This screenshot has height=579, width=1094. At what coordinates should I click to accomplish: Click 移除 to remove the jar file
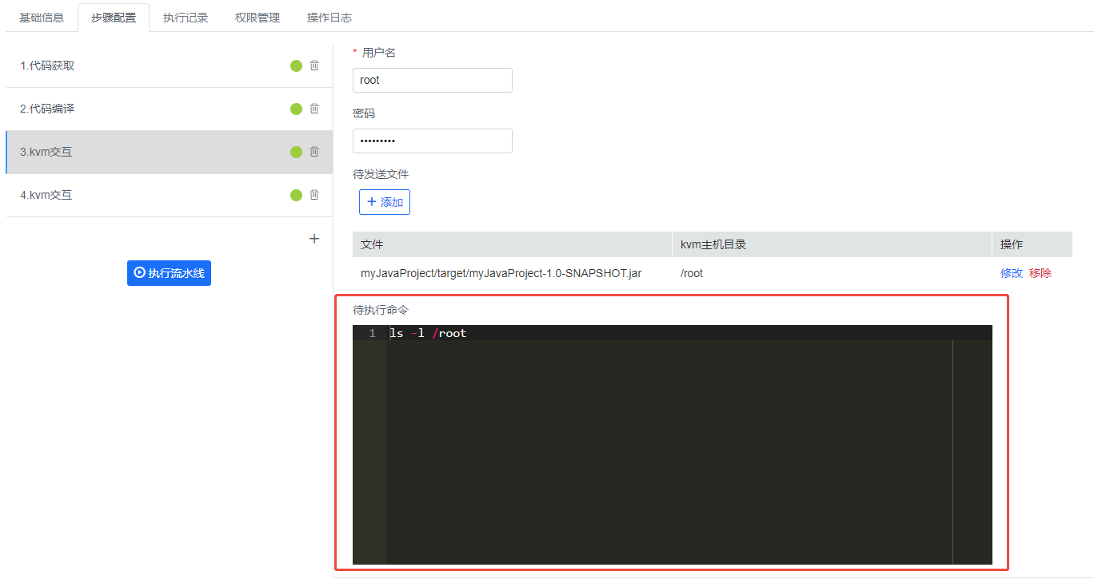click(x=1040, y=273)
